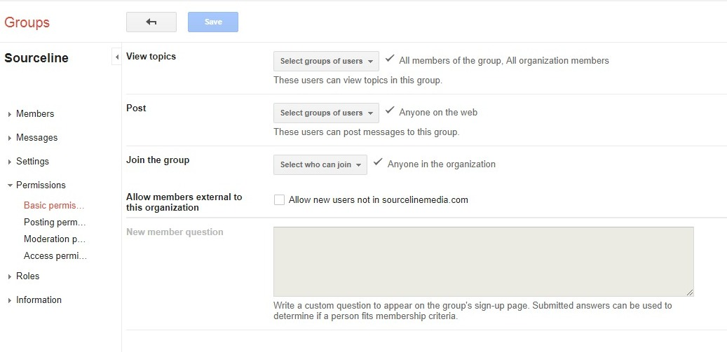Click the back arrow button
Image resolution: width=727 pixels, height=352 pixels.
(x=151, y=22)
